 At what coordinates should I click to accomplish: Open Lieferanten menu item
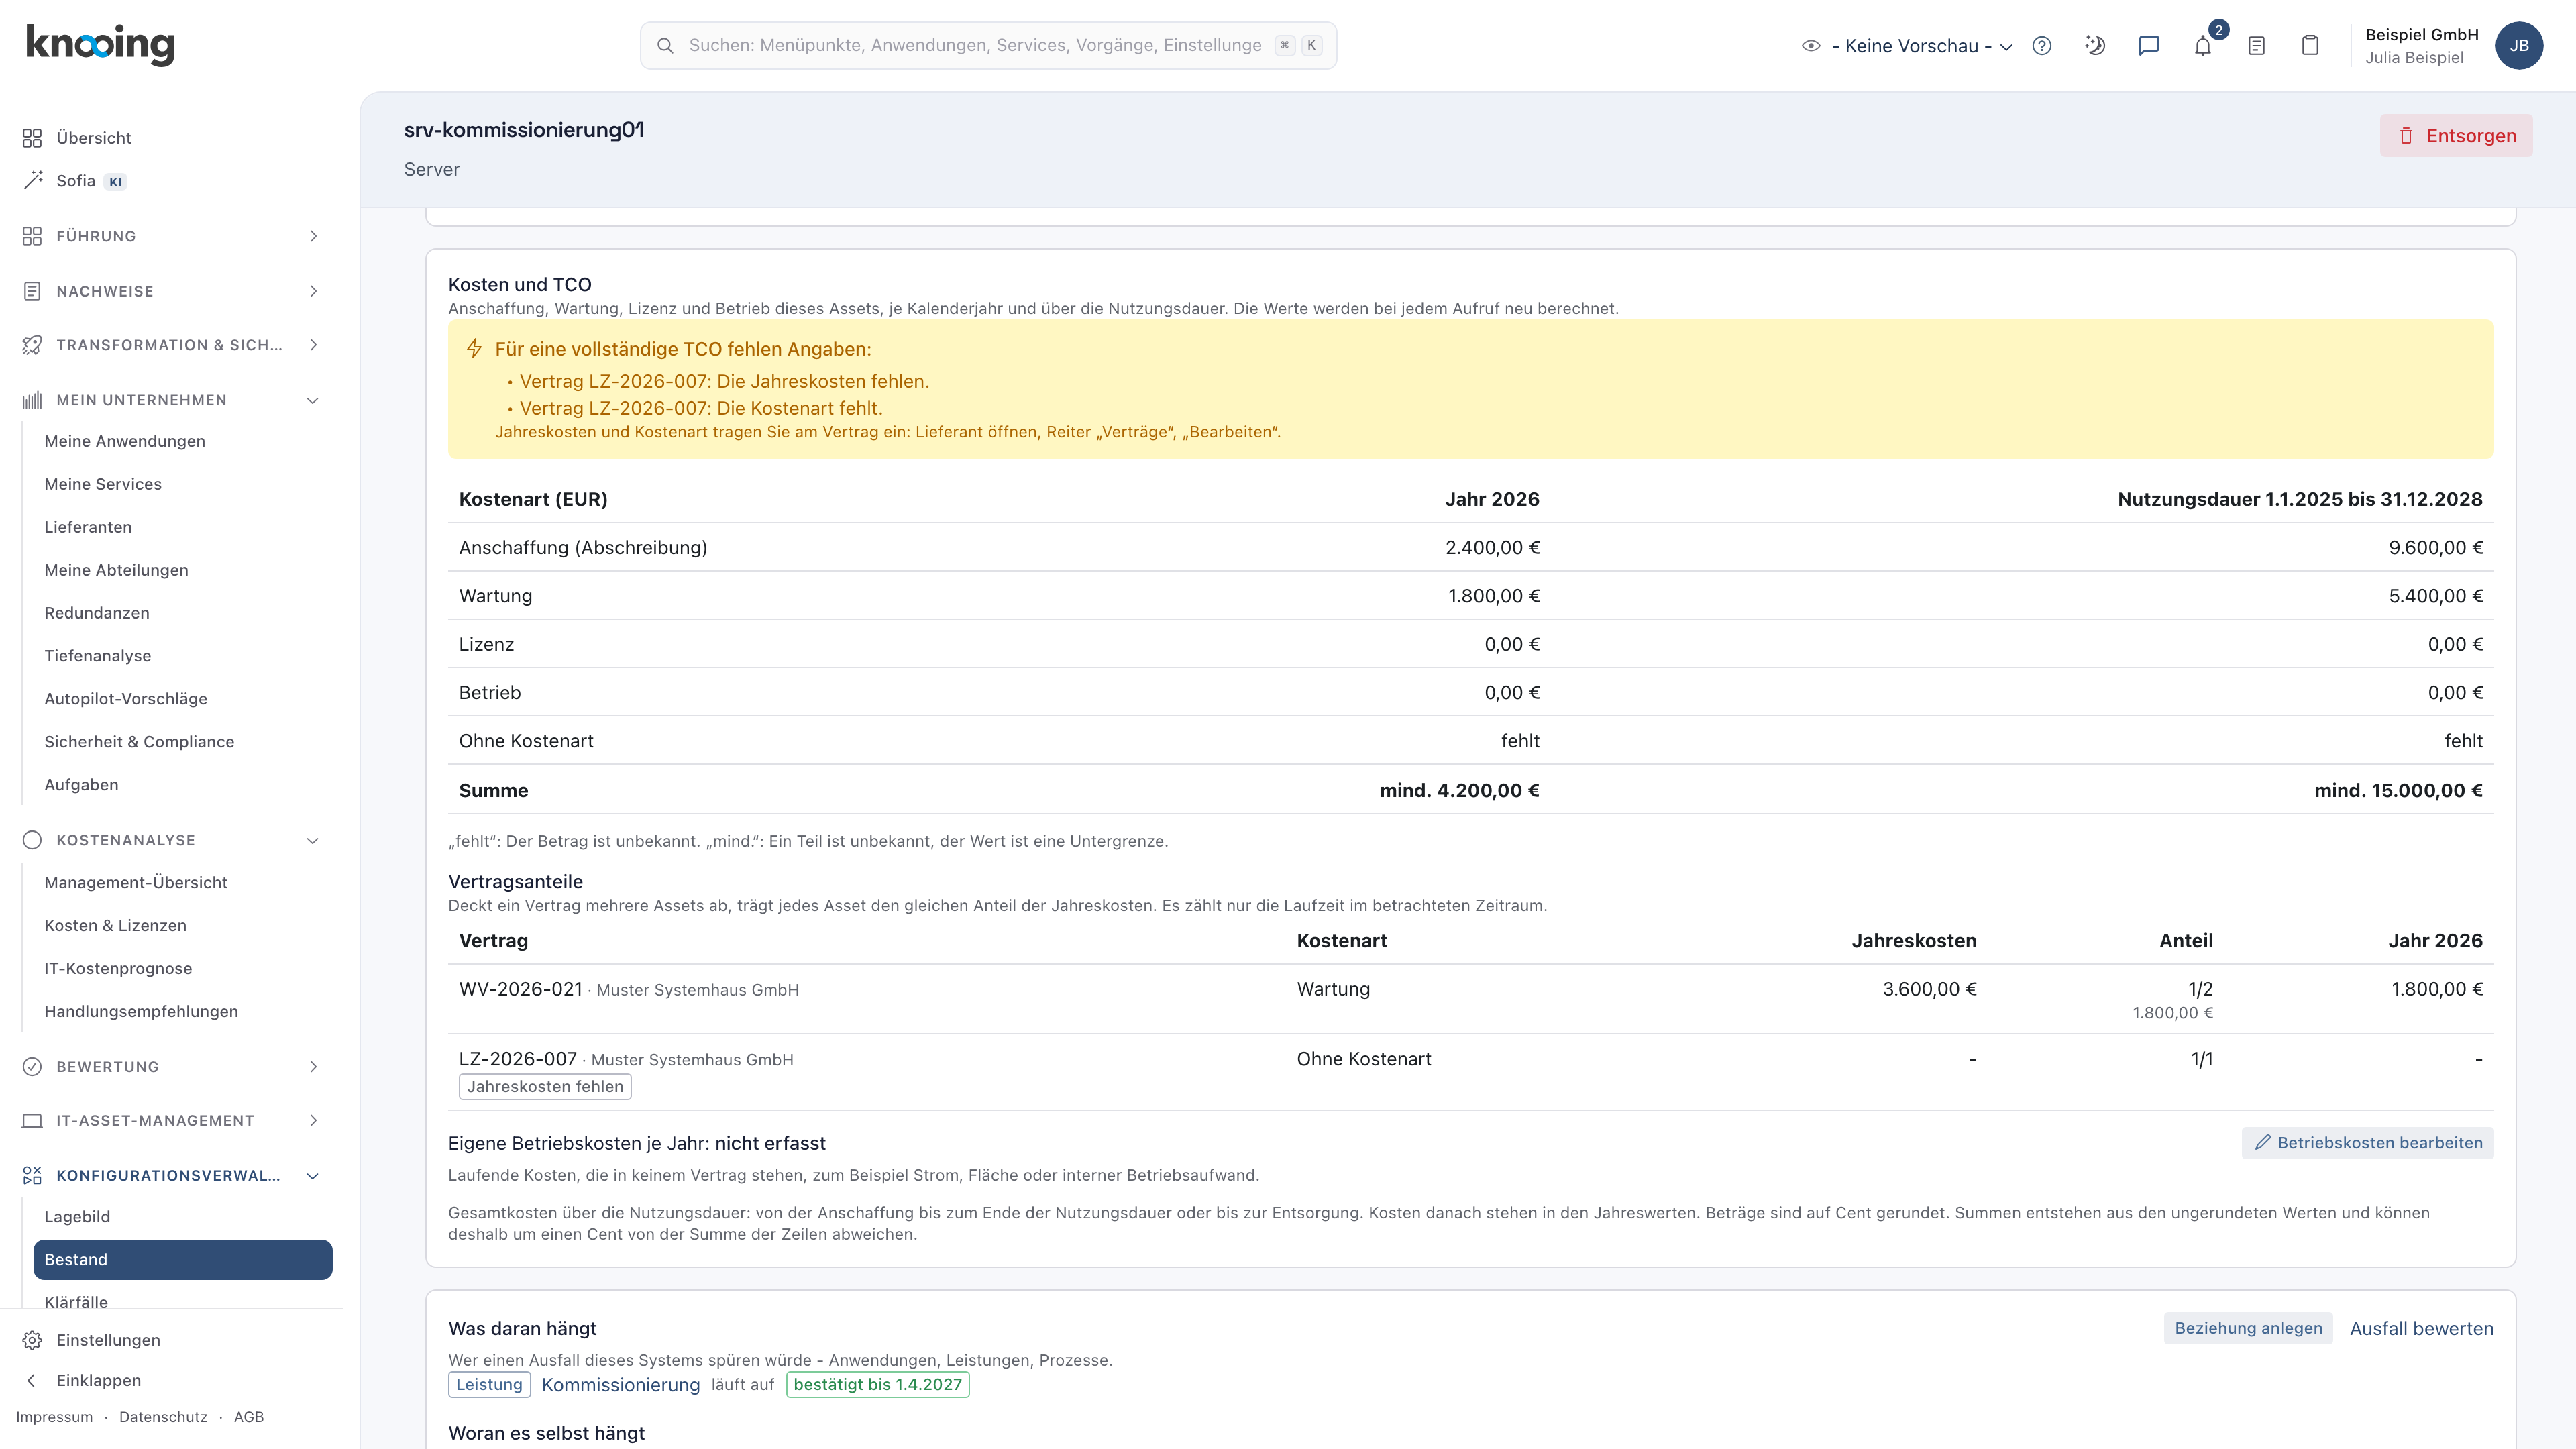click(88, 527)
